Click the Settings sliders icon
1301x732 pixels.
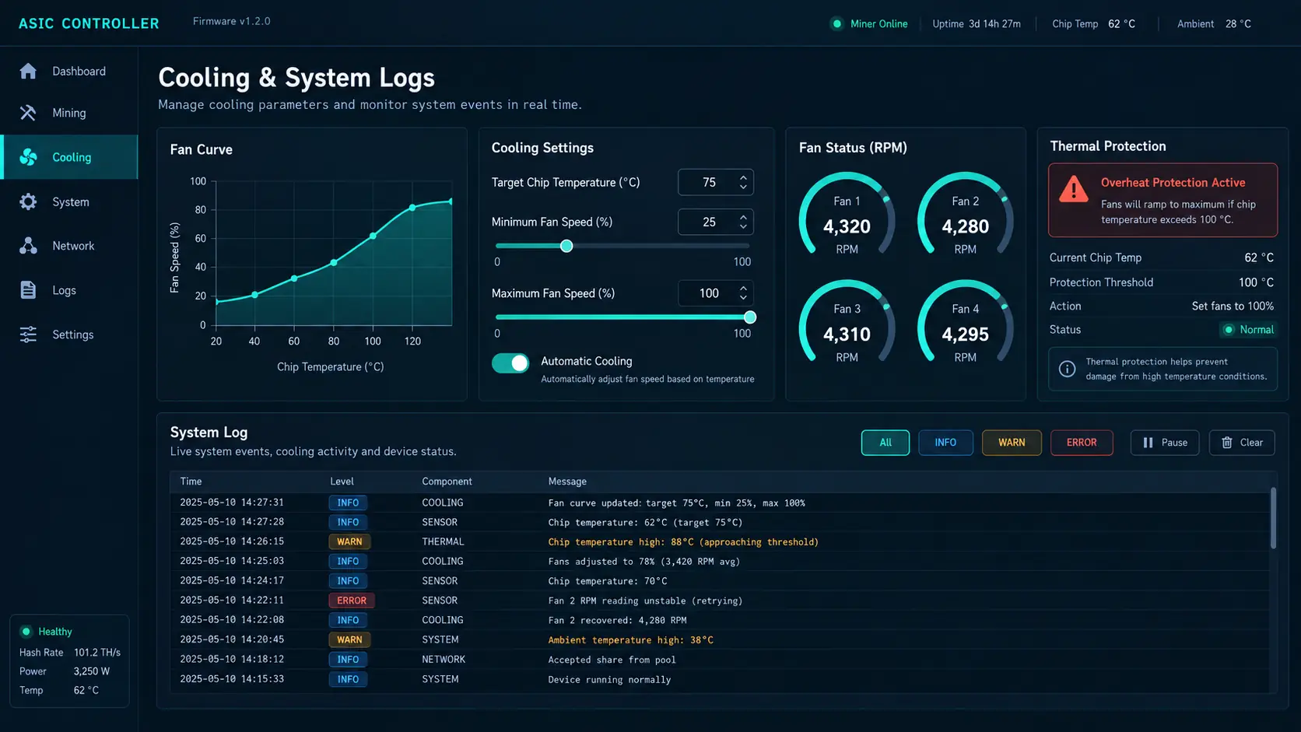tap(28, 334)
